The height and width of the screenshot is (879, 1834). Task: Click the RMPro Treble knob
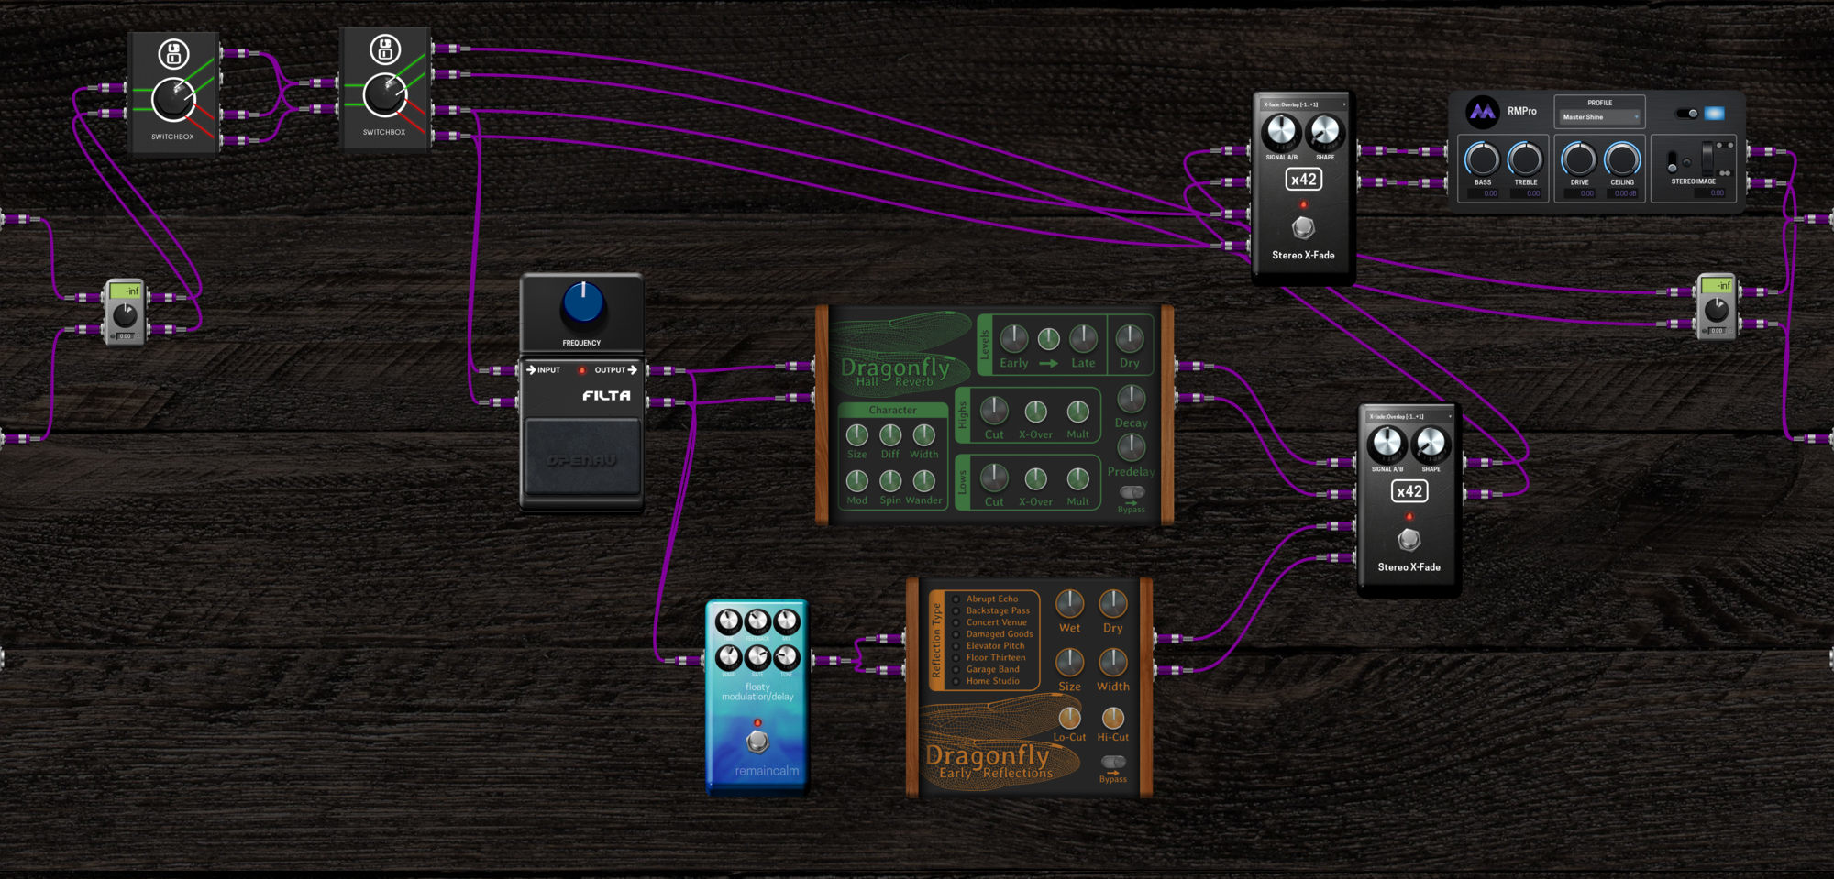(1525, 159)
